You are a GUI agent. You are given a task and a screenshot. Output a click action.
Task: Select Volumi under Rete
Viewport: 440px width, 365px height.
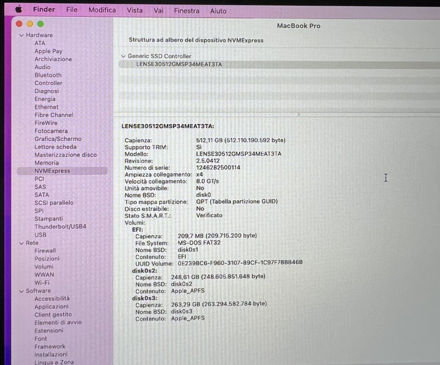click(44, 266)
